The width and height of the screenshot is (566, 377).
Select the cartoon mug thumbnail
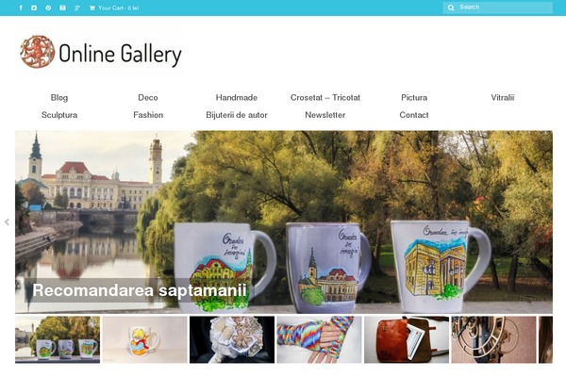[x=145, y=339]
